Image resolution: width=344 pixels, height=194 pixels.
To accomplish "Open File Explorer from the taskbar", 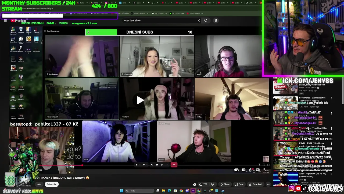I will pos(163,191).
